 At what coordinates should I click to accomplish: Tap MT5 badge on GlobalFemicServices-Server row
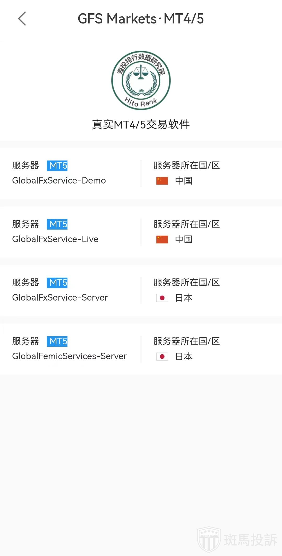(x=57, y=341)
